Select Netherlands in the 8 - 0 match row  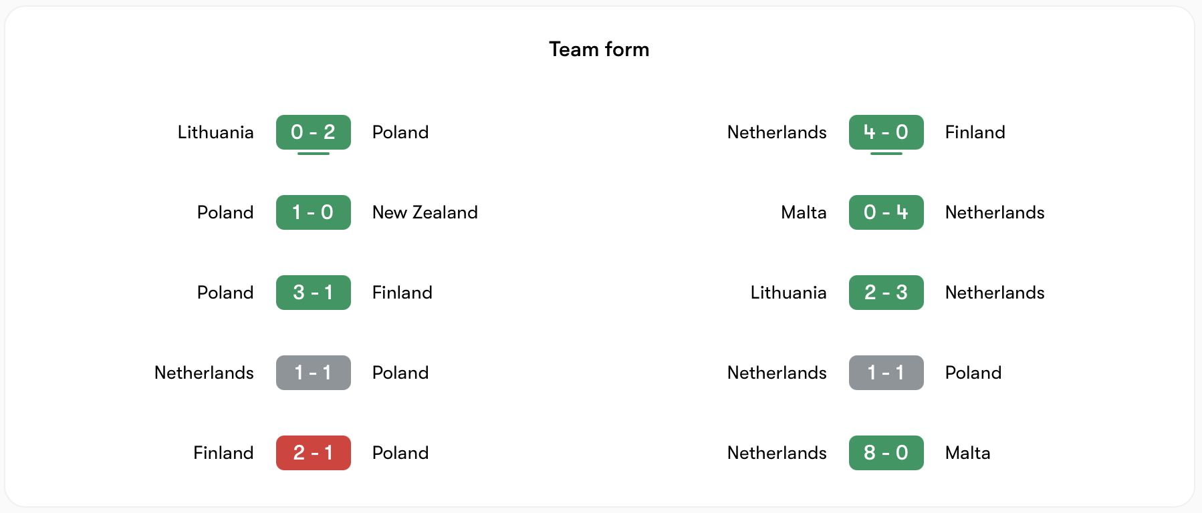tap(777, 453)
